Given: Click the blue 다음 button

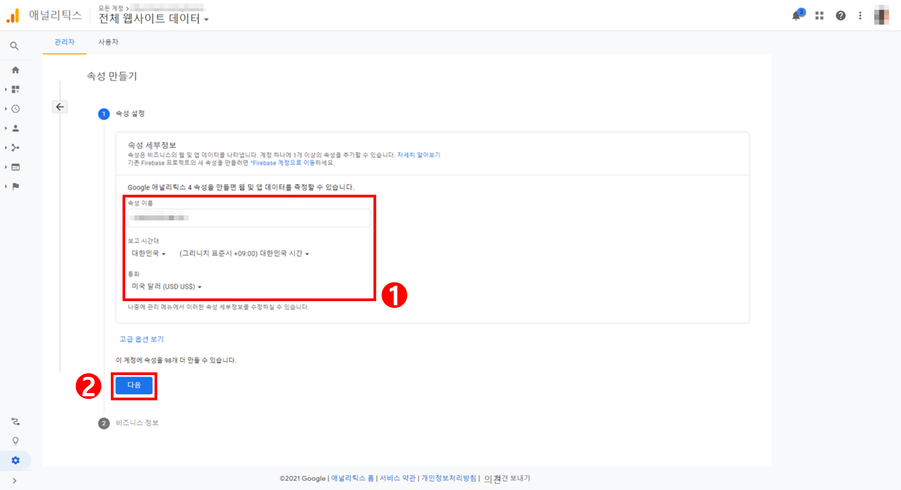Looking at the screenshot, I should 134,385.
